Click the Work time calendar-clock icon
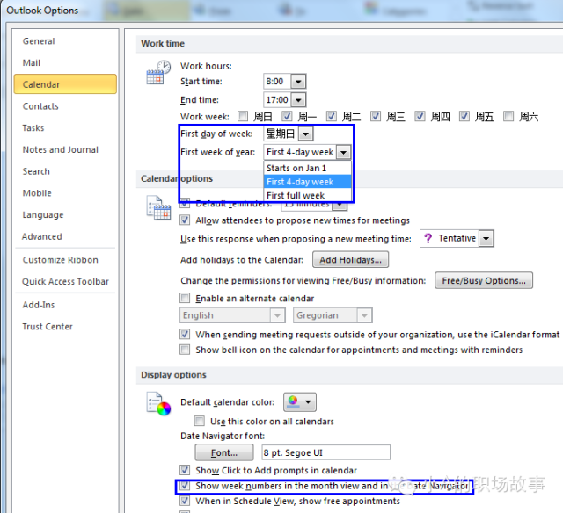Image resolution: width=563 pixels, height=513 pixels. coord(158,73)
